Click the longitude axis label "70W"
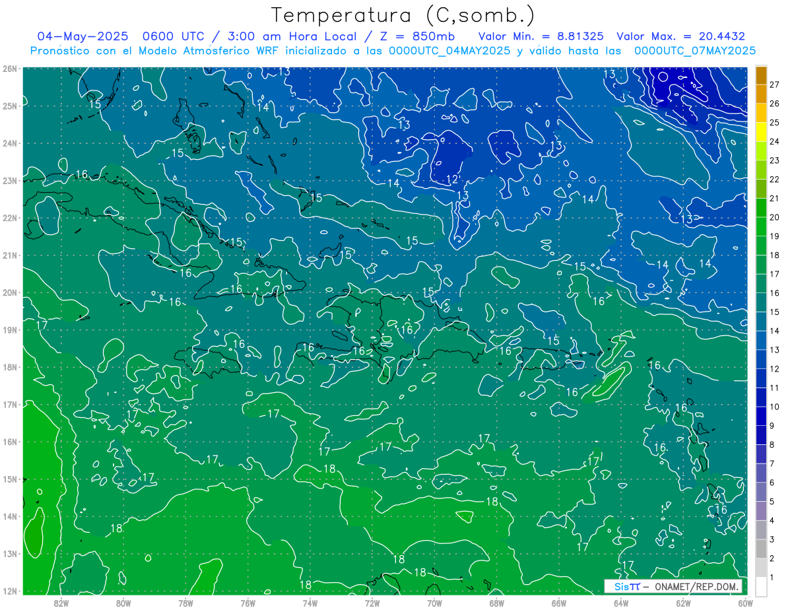Image resolution: width=792 pixels, height=612 pixels. 434,602
